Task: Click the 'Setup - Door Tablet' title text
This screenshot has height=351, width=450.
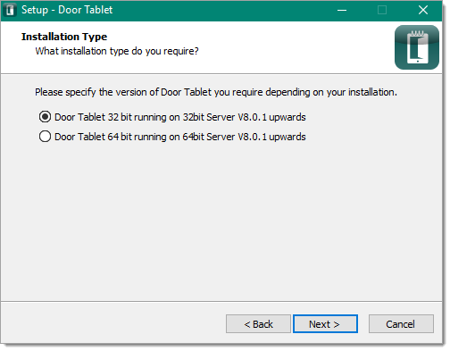Action: [67, 10]
